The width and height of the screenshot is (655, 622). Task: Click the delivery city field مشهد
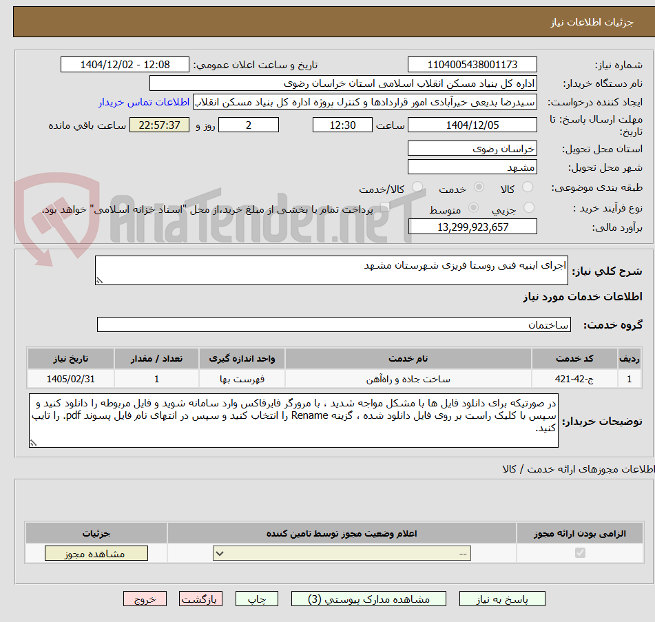click(x=472, y=167)
